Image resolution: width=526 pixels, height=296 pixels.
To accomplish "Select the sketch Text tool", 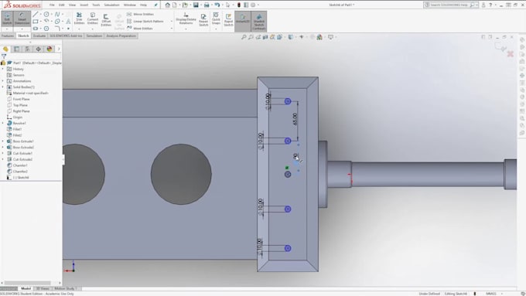I will pos(68,22).
